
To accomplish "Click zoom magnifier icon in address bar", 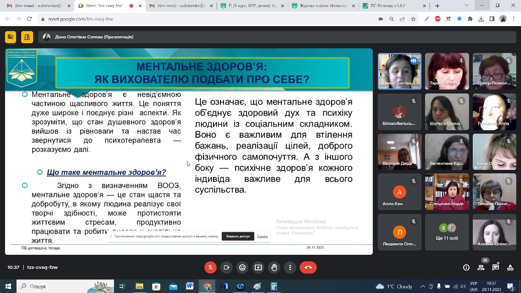I will pyautogui.click(x=391, y=19).
